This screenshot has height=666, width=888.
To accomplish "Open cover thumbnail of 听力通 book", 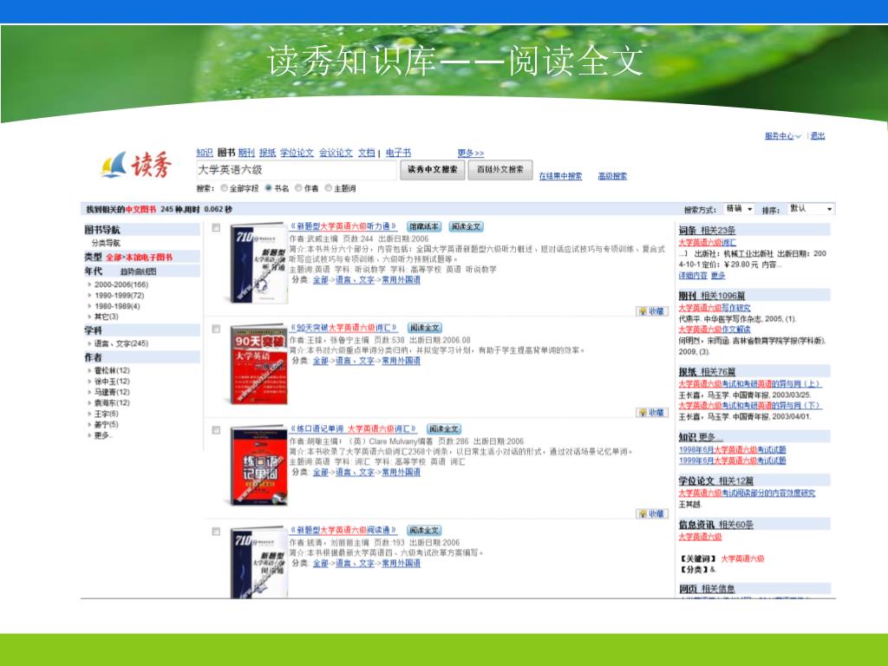I will click(x=258, y=264).
